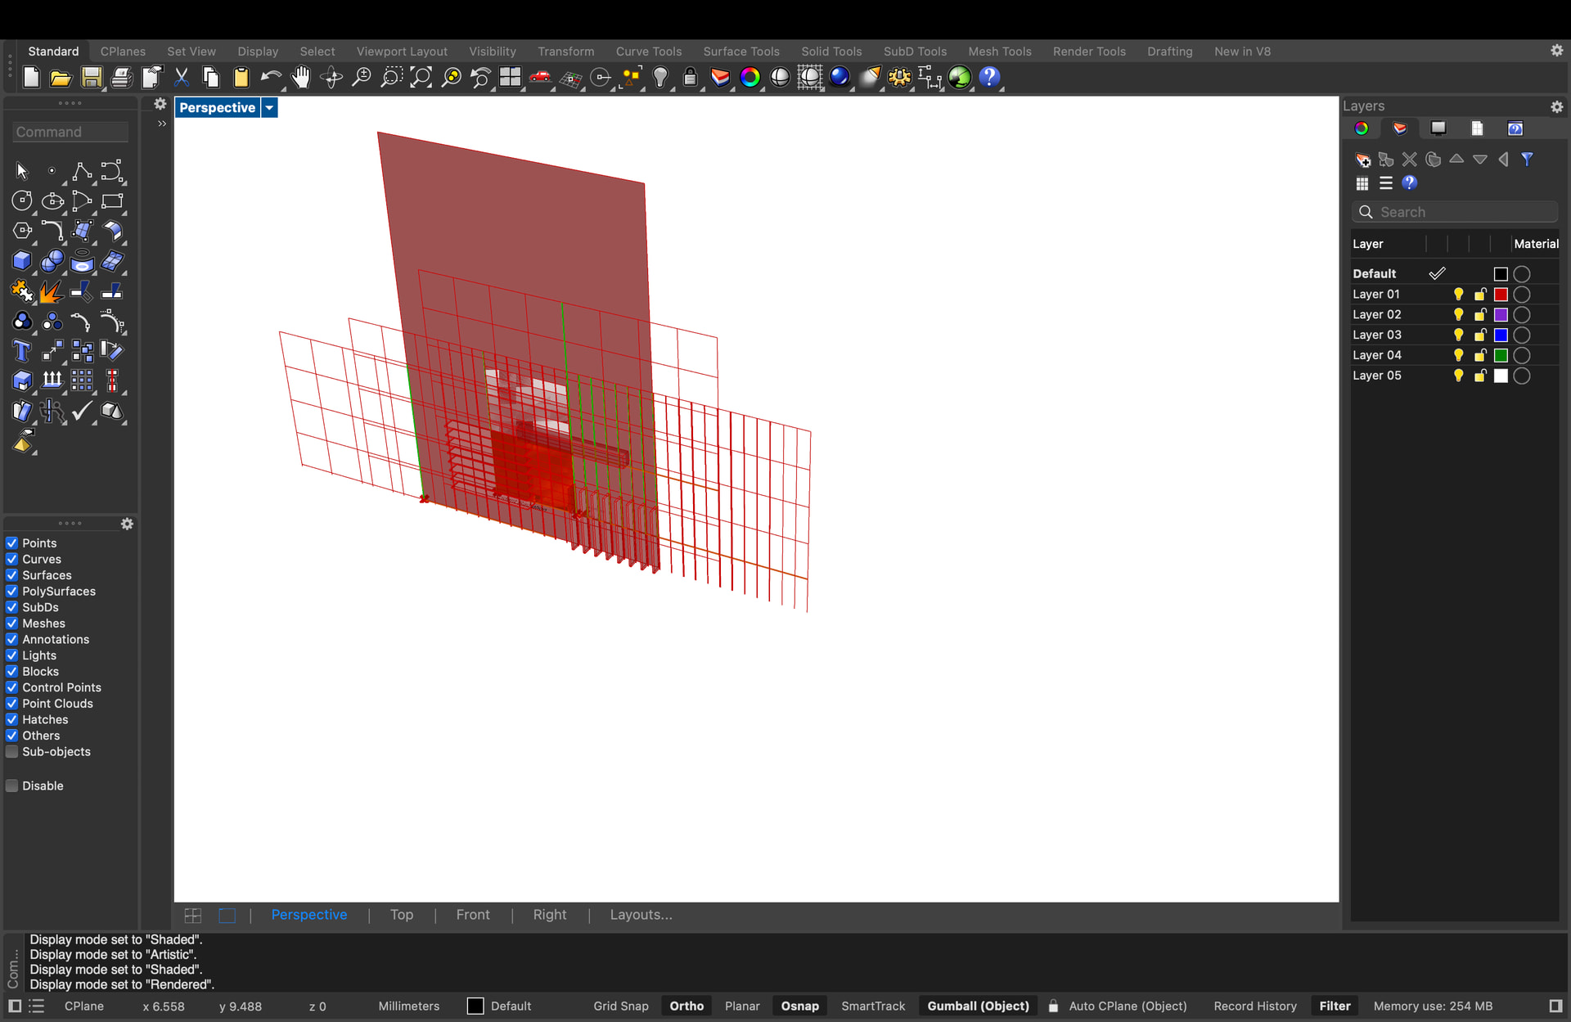Screen dimensions: 1571x1022
Task: Click the Command input field
Action: (x=70, y=132)
